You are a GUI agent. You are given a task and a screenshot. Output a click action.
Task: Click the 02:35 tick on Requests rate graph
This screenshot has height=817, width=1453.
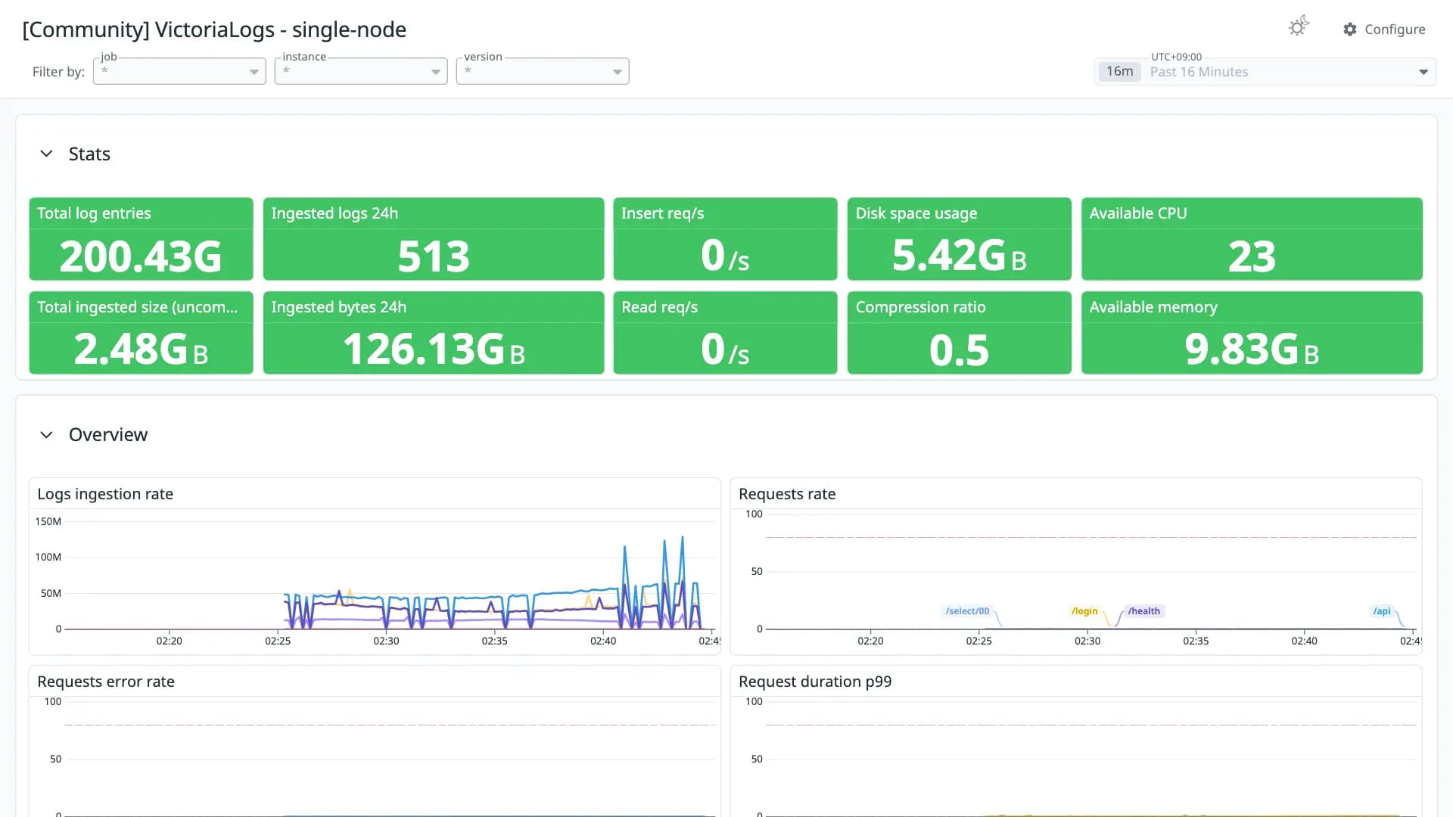(x=1196, y=641)
